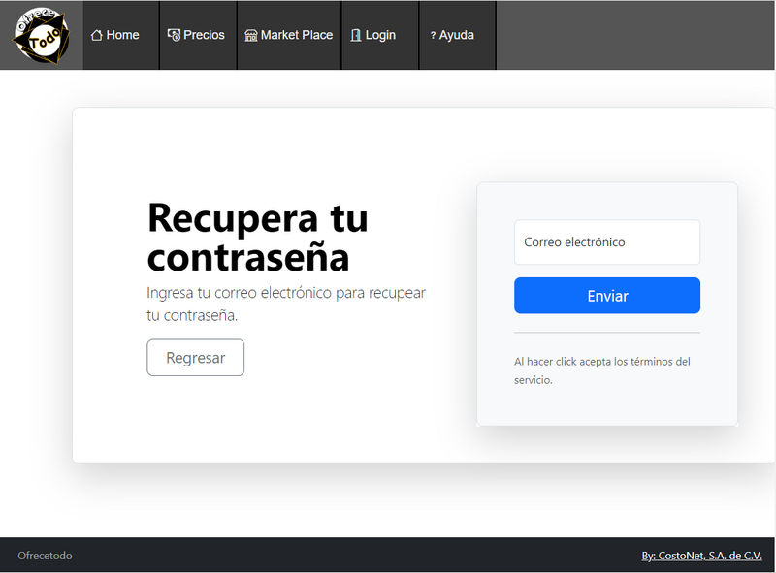Click the Ingresa tu correo electrónico paragraph
Viewport: 776px width, 573px height.
click(285, 303)
